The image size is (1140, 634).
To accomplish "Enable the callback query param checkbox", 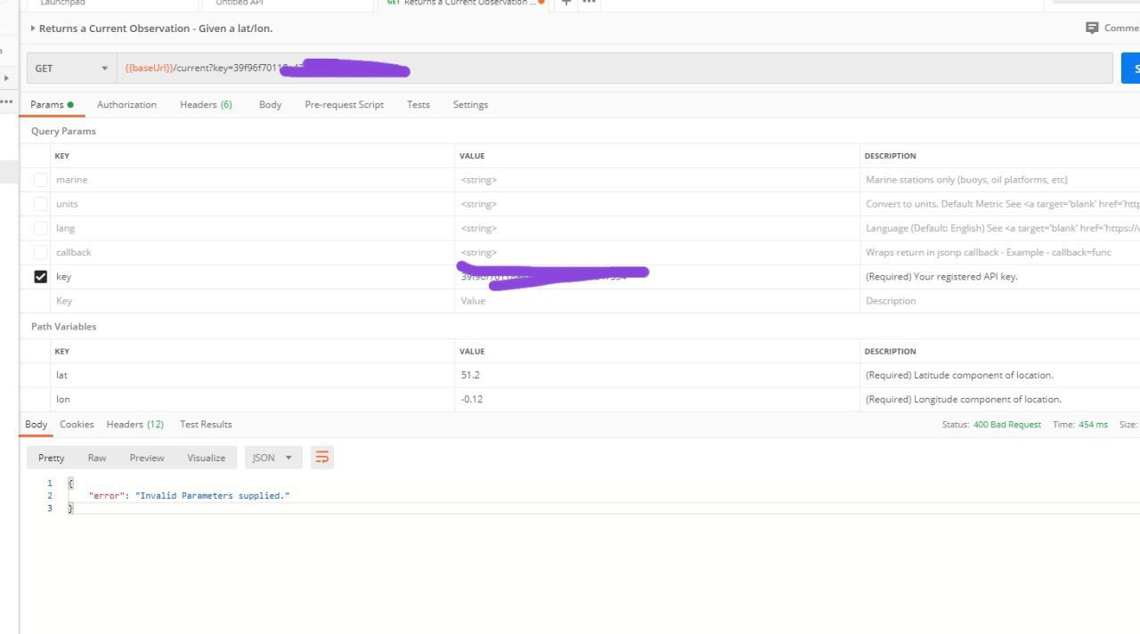I will [40, 252].
